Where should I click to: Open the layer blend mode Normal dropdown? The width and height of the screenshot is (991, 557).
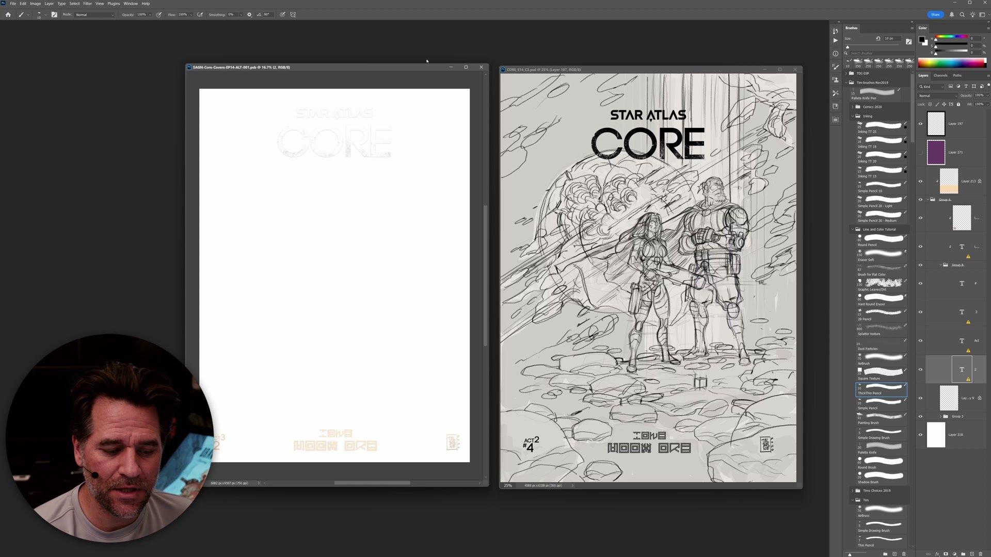pos(937,95)
